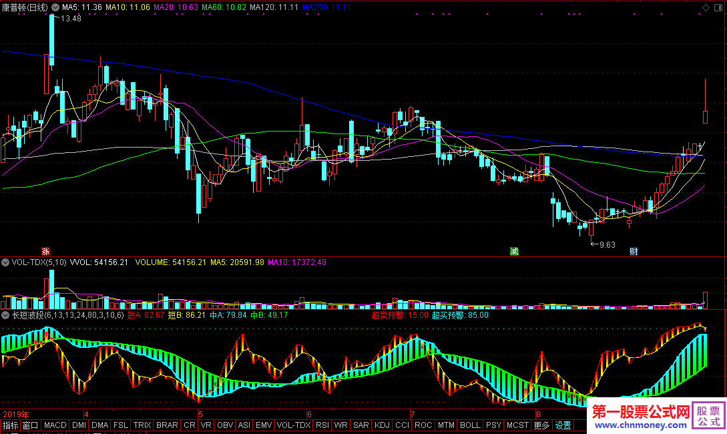Expand the VOL-TDX indicator dropdown arrow
The image size is (727, 434).
point(5,262)
